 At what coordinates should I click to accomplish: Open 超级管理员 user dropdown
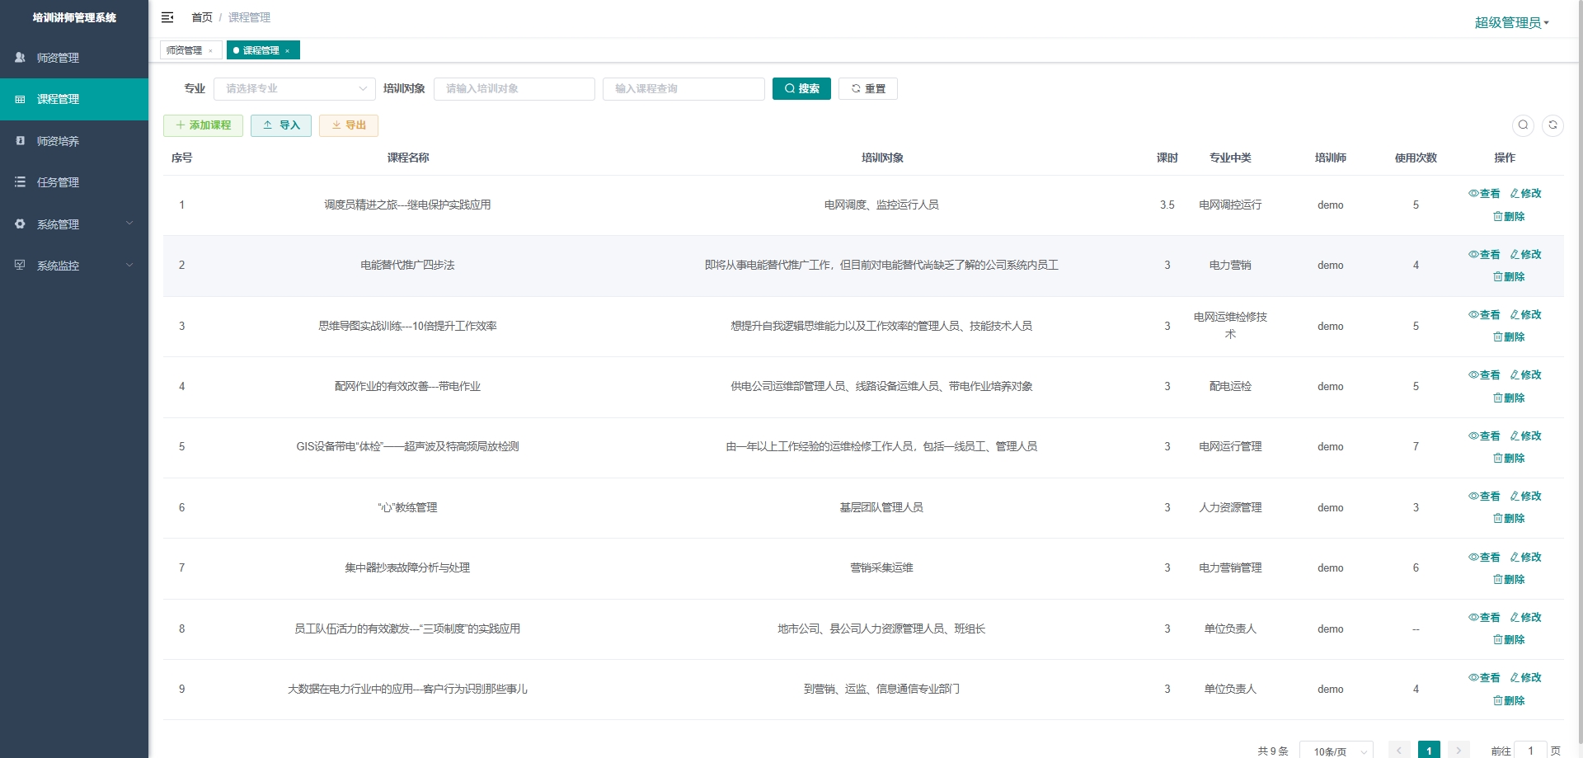click(1511, 22)
